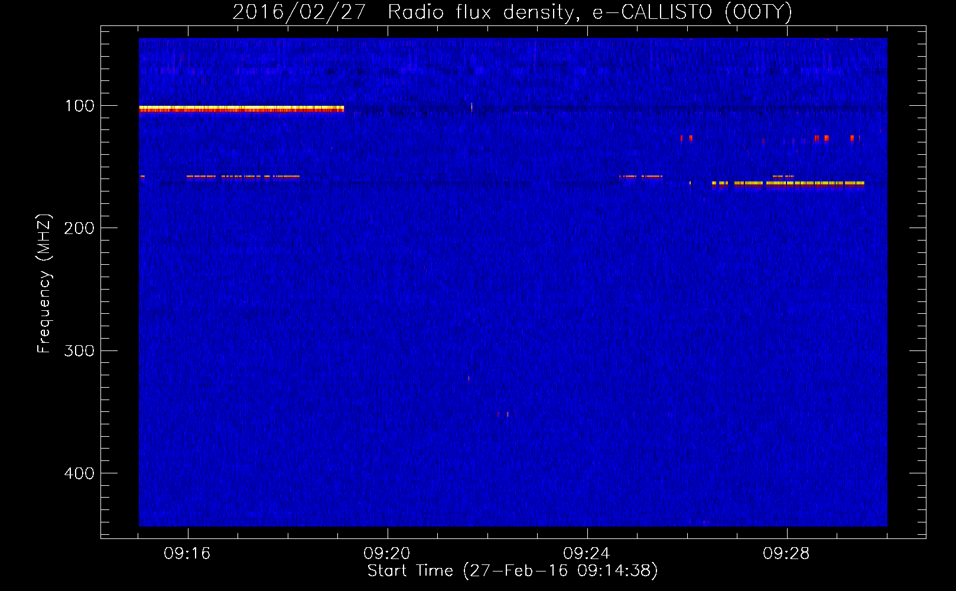Click the 100 frequency tick label
Viewport: 956px width, 591px height.
[80, 106]
